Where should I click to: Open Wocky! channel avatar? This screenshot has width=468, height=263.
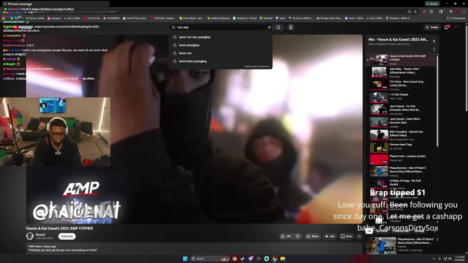[30, 236]
